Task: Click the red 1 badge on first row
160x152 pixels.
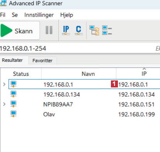Action: point(114,84)
